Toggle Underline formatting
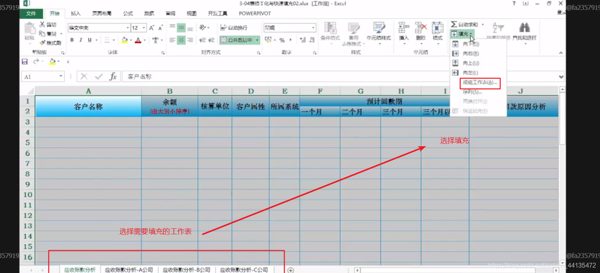The width and height of the screenshot is (600, 273). click(90, 40)
